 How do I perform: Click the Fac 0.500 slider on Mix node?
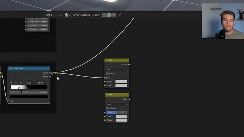[x=117, y=112]
